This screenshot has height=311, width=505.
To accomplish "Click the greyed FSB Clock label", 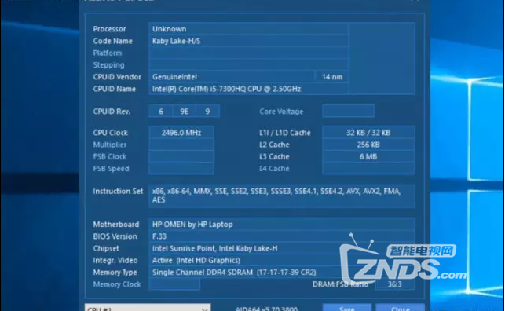I will (110, 156).
